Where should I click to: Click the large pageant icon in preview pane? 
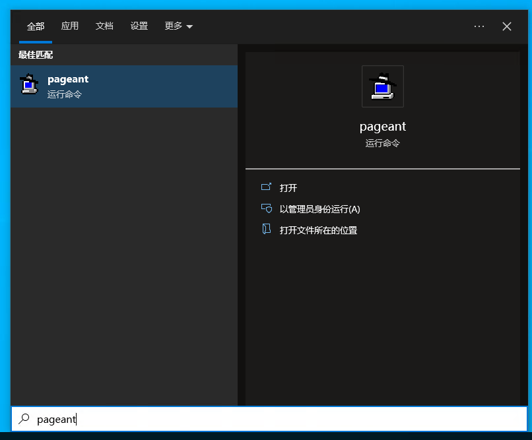382,86
